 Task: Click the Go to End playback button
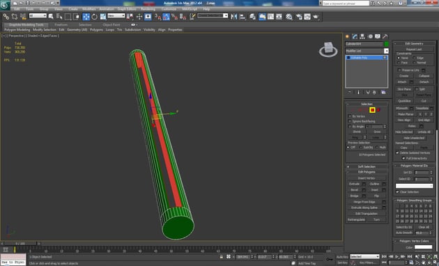(410, 256)
